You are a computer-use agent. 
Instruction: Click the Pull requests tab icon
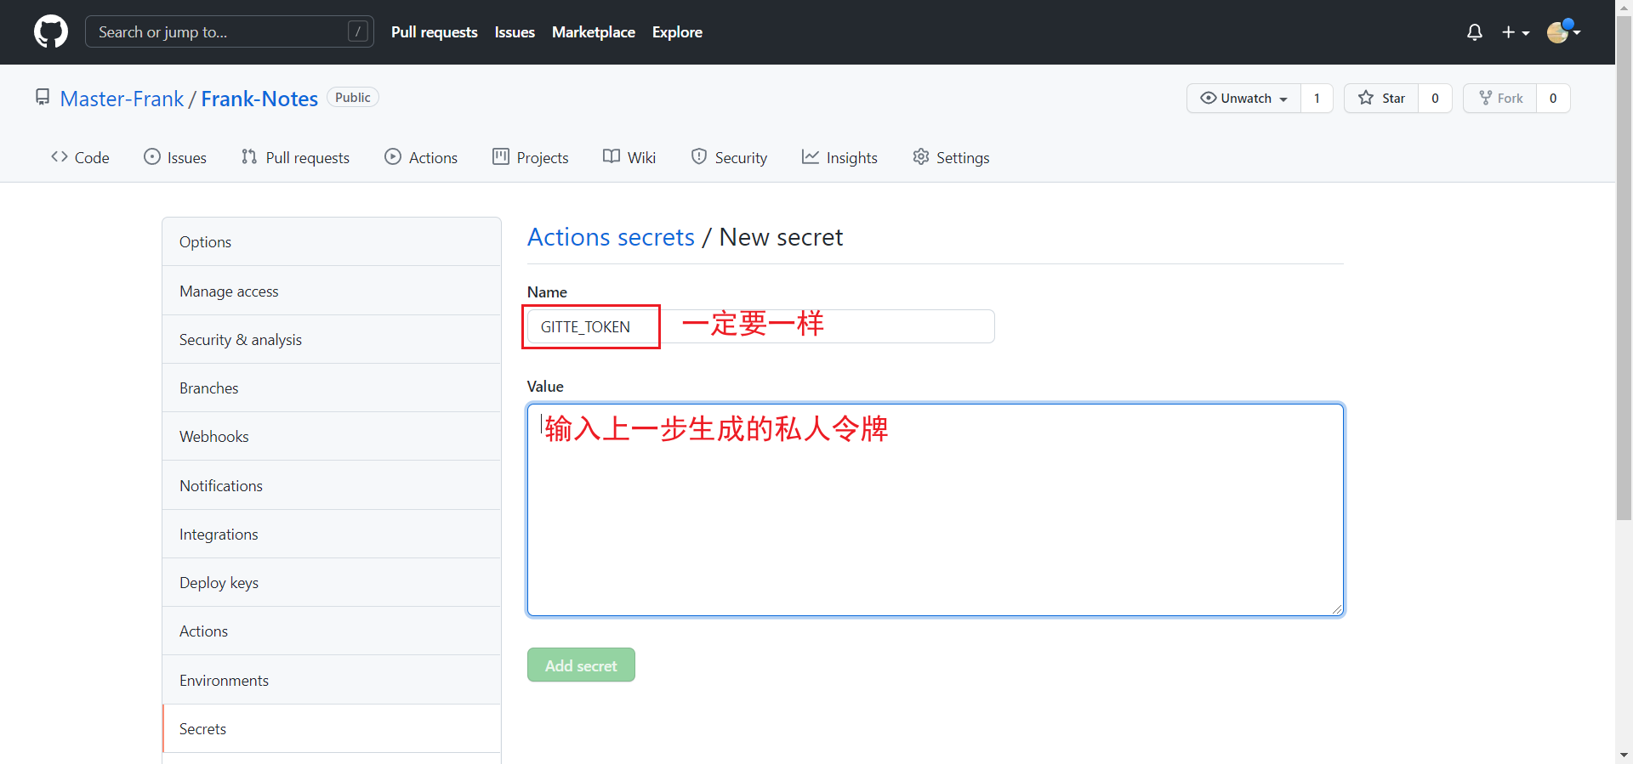tap(249, 156)
